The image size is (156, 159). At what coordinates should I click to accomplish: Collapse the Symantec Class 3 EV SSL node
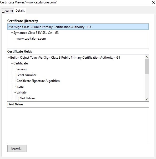coord(12,33)
